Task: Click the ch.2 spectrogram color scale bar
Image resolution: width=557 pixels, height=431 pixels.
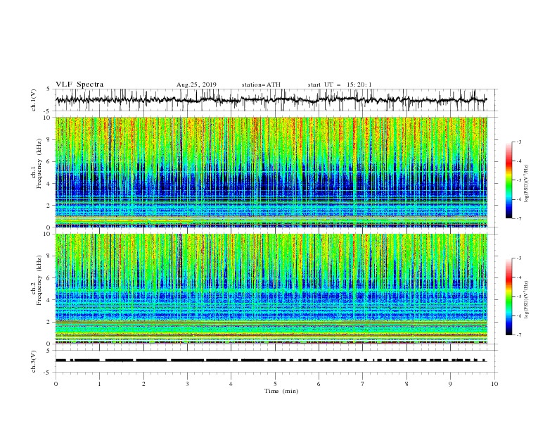Action: [x=509, y=296]
